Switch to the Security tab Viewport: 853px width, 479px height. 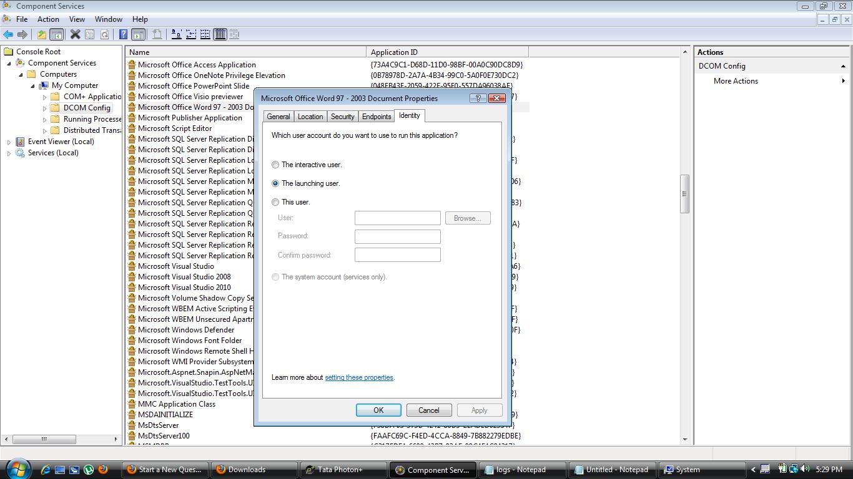[343, 117]
